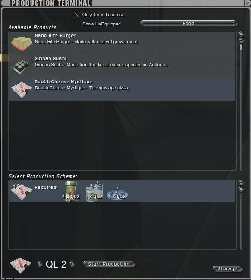Viewport: 251px width, 280px height.
Task: Click the DoubleCheese Mystique pizza box icon
Action: pos(22,90)
